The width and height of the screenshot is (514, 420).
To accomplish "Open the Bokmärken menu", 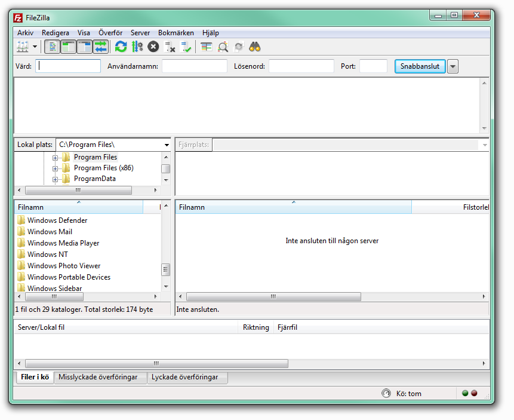I will (x=176, y=33).
